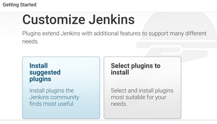Choose the Select plugins to install card
This screenshot has width=217, height=124.
coord(142,87)
